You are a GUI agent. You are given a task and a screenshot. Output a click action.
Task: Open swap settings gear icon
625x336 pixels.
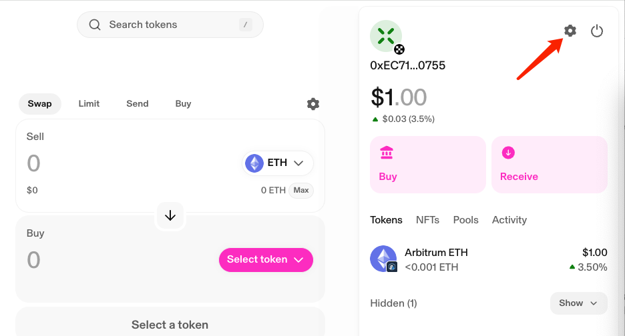tap(312, 104)
